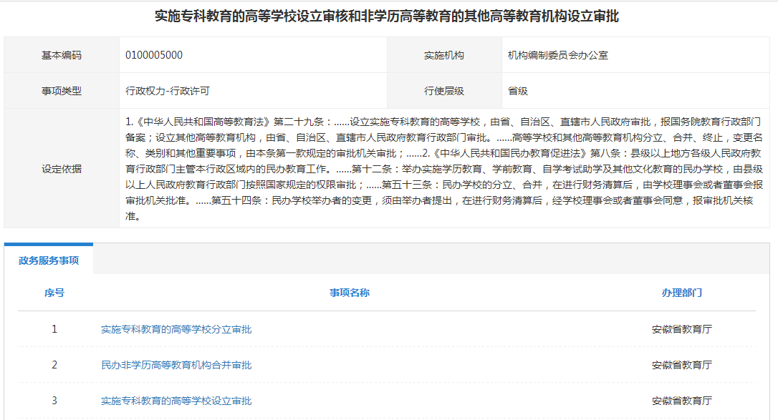
Task: Click the row number 2 cell
Action: (54, 366)
